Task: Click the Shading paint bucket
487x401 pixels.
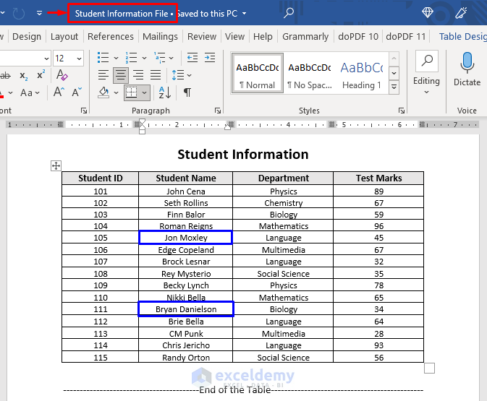Action: pyautogui.click(x=103, y=92)
